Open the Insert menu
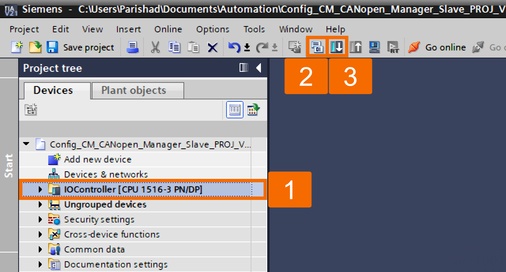506x272 pixels. [129, 29]
